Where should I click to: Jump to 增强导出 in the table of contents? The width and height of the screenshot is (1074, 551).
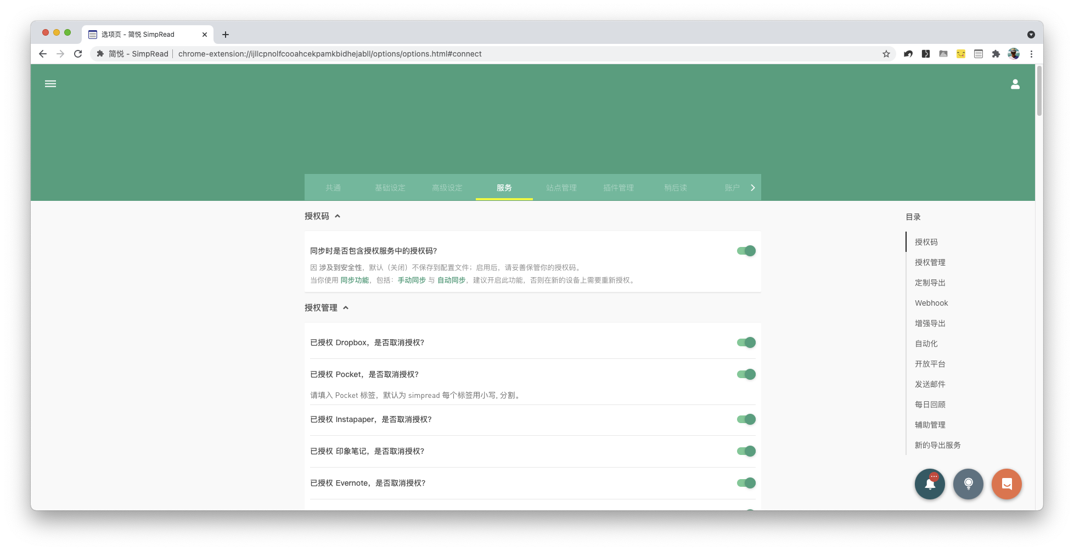click(930, 323)
